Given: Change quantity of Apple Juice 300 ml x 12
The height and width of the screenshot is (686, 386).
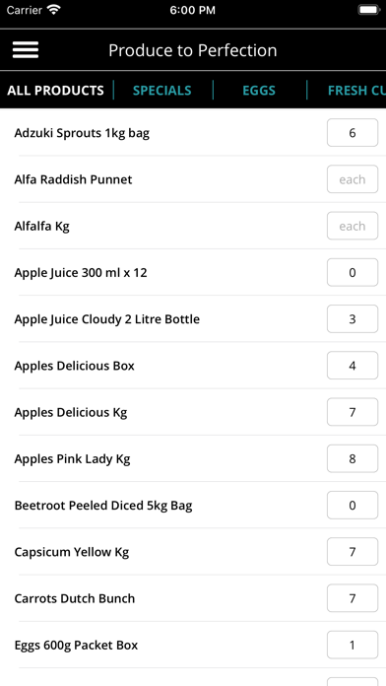Looking at the screenshot, I should coord(353,273).
